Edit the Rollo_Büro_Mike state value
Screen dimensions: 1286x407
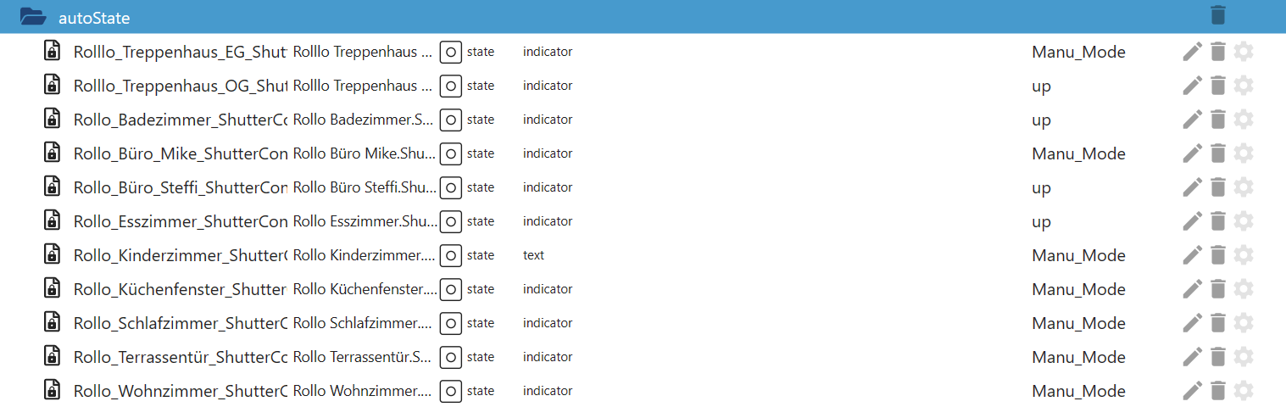pos(1192,153)
